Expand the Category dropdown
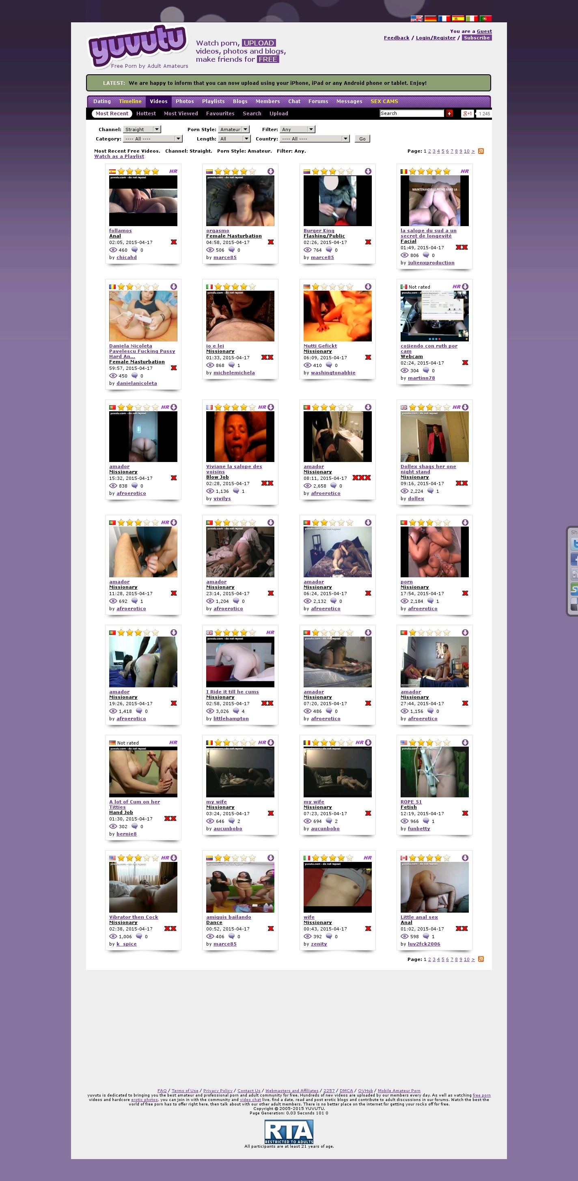The height and width of the screenshot is (1181, 578). [x=153, y=139]
